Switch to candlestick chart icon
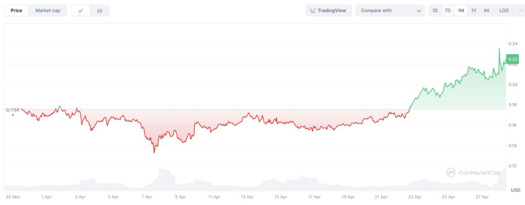Screen dimensions: 525x205 tap(99, 11)
